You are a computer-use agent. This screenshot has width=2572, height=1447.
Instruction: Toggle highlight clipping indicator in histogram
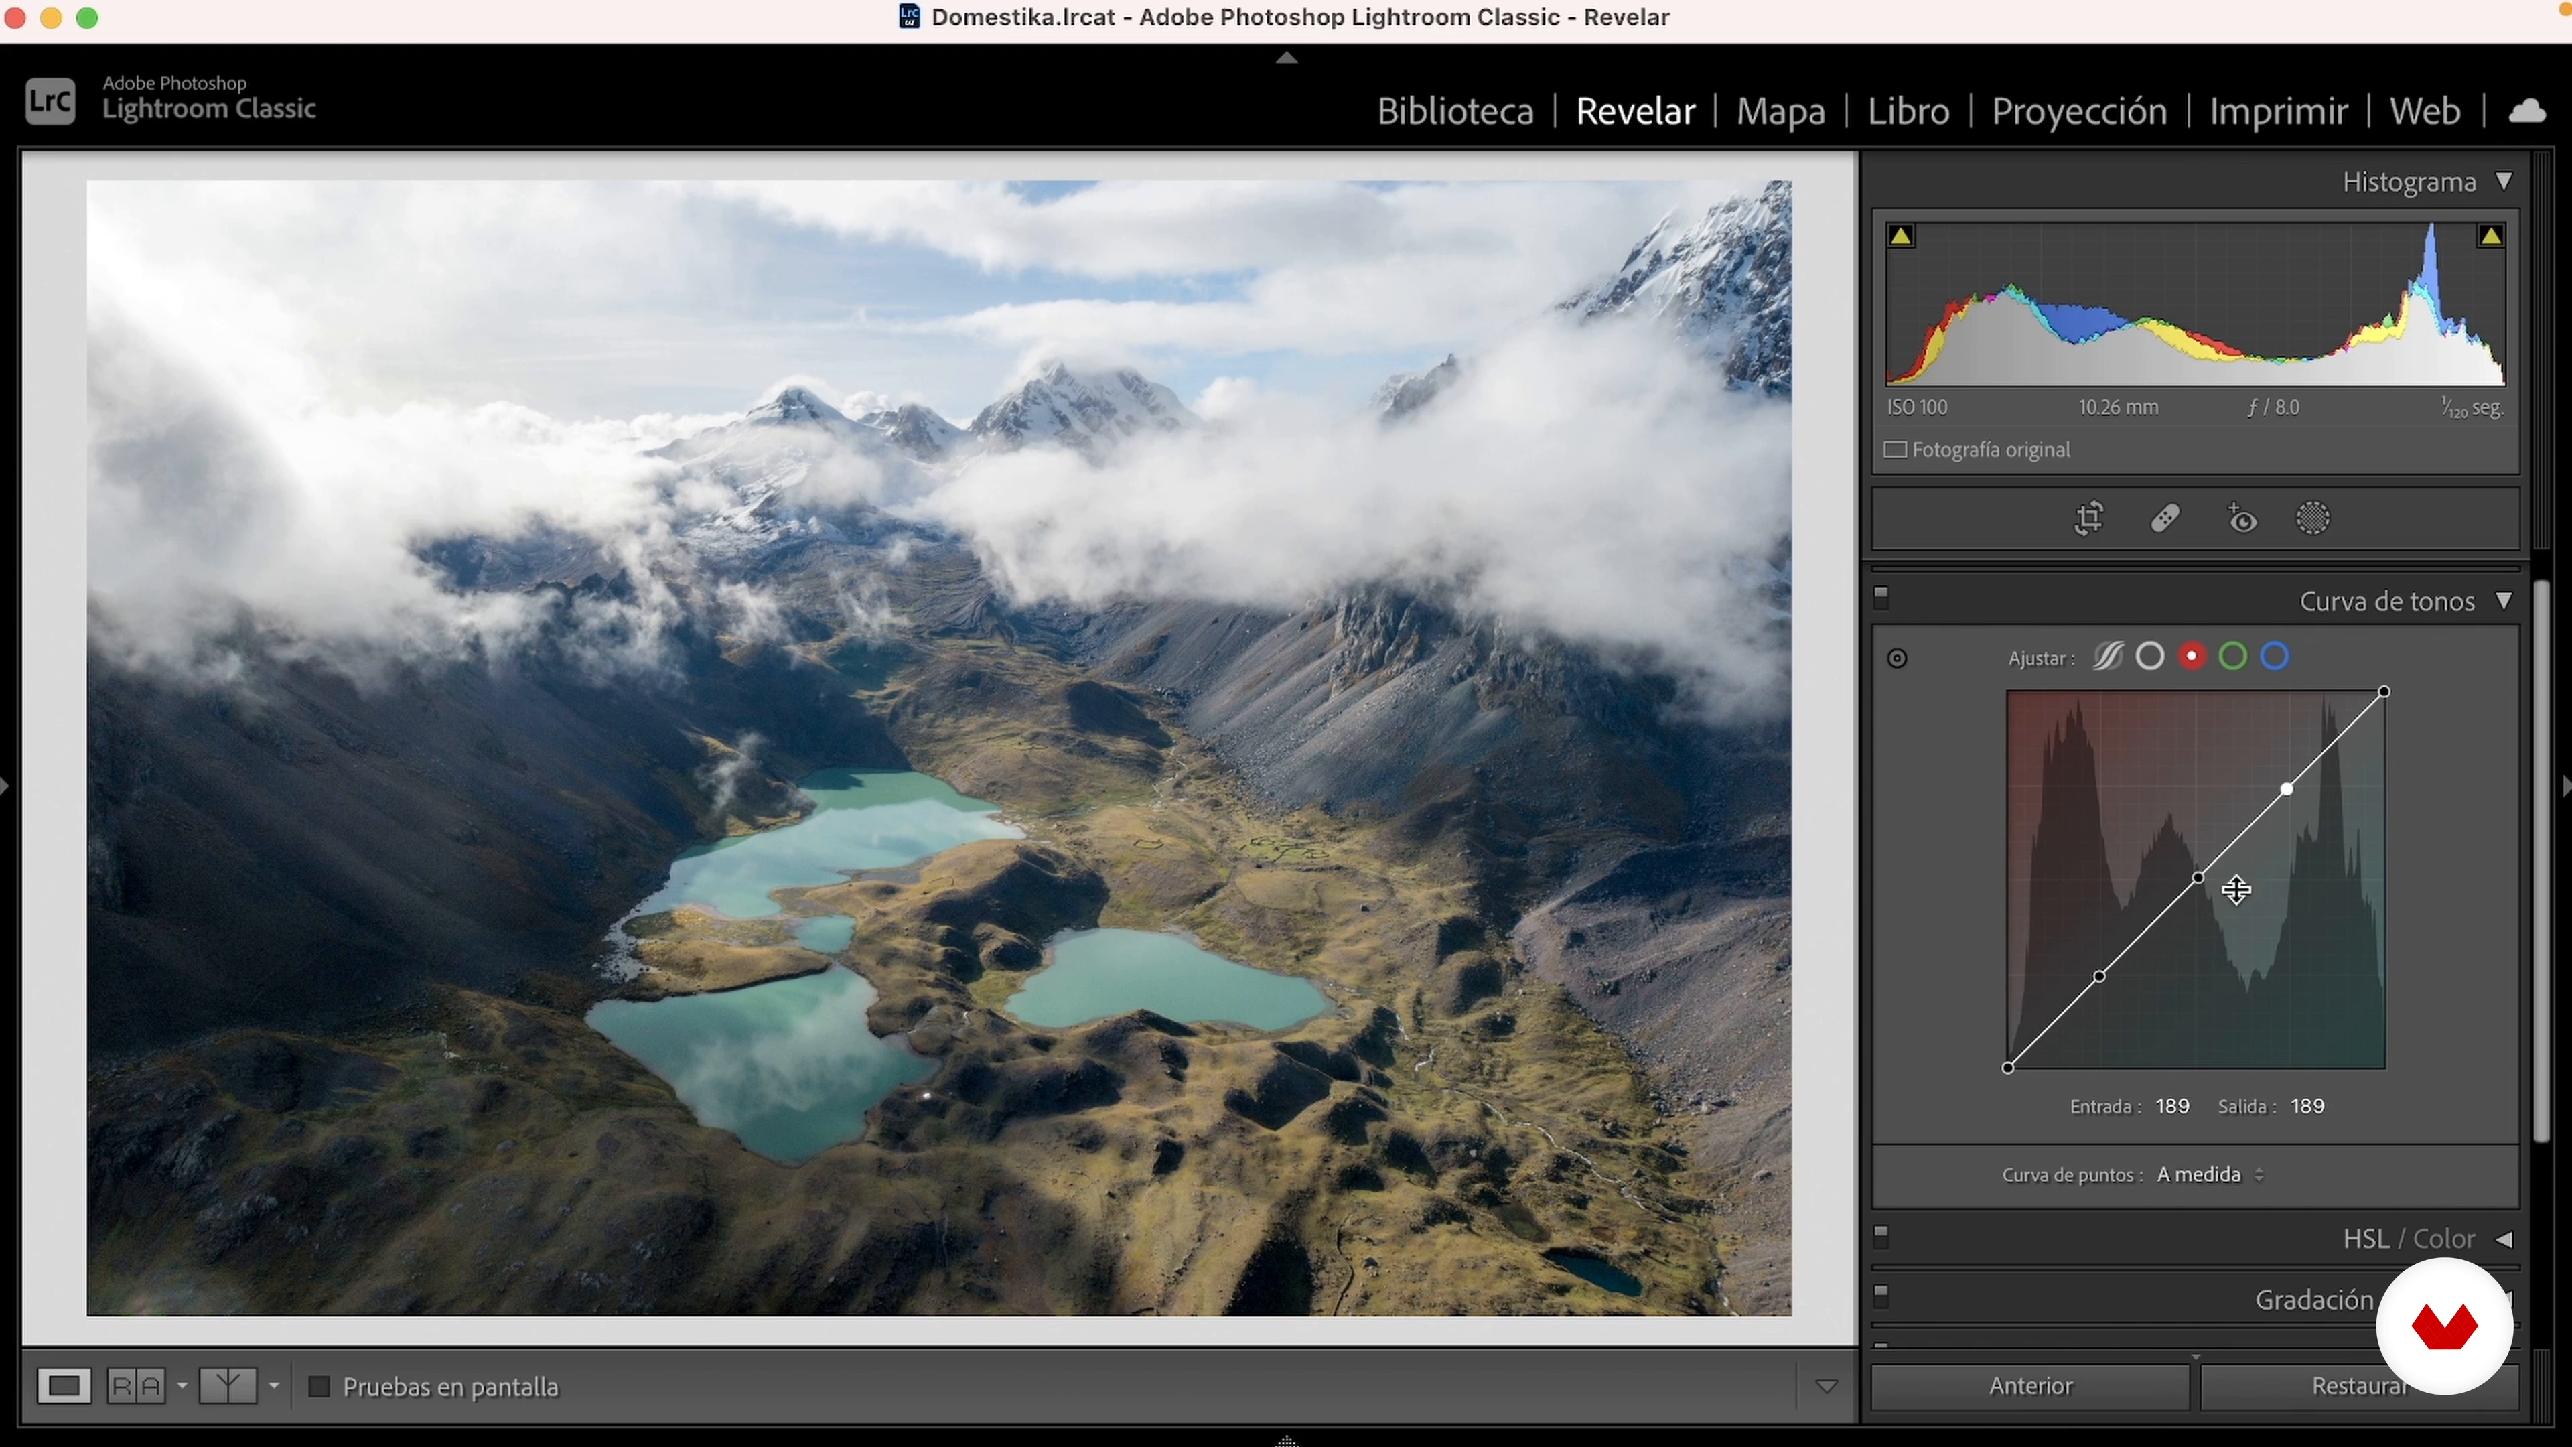(2490, 236)
